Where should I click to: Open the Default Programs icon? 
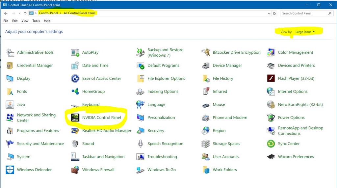coord(140,66)
